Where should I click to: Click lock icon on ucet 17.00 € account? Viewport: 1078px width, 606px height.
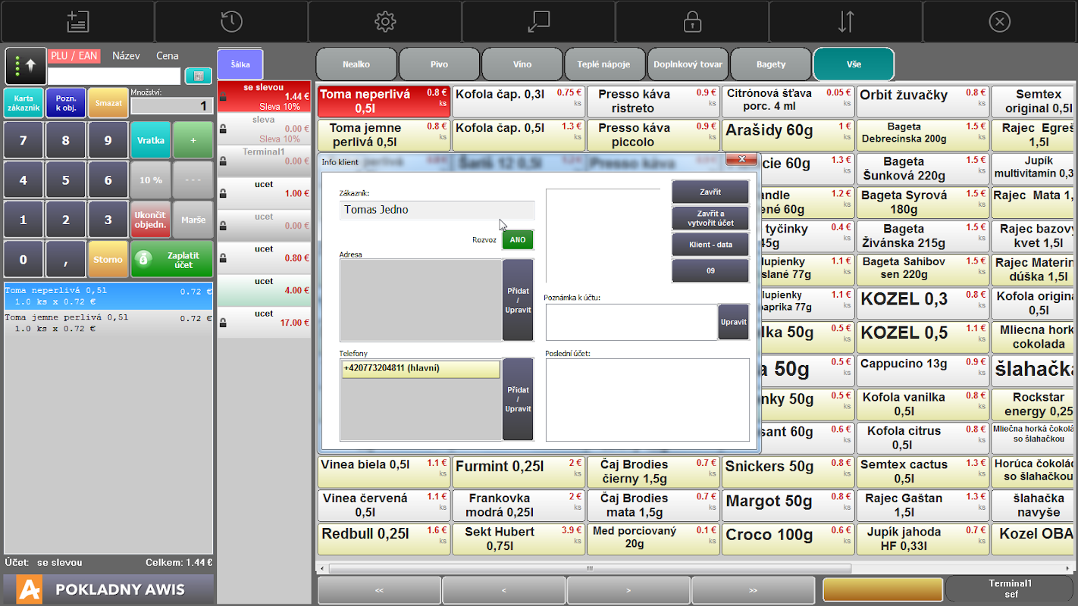coord(223,323)
